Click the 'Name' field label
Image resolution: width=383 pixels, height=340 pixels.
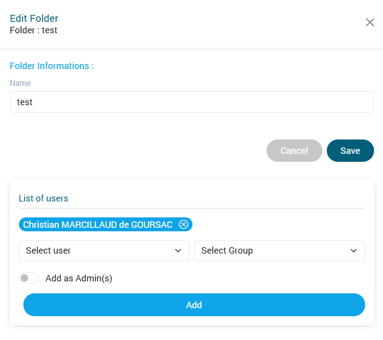click(20, 83)
